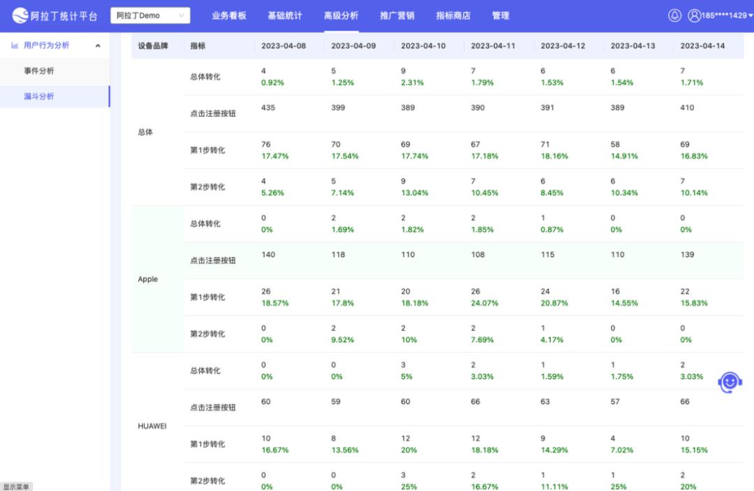Open the 指标商店 menu

click(x=452, y=13)
